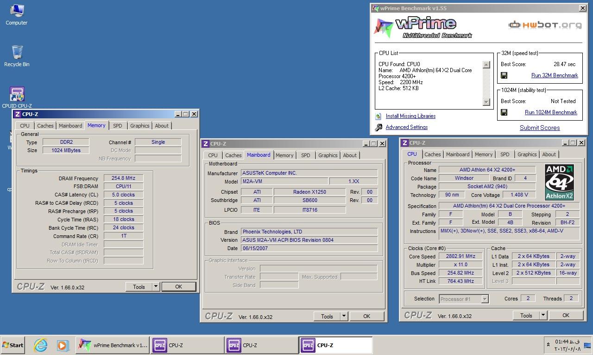
Task: Click the hwbot.org logo in wPrime
Action: 545,25
